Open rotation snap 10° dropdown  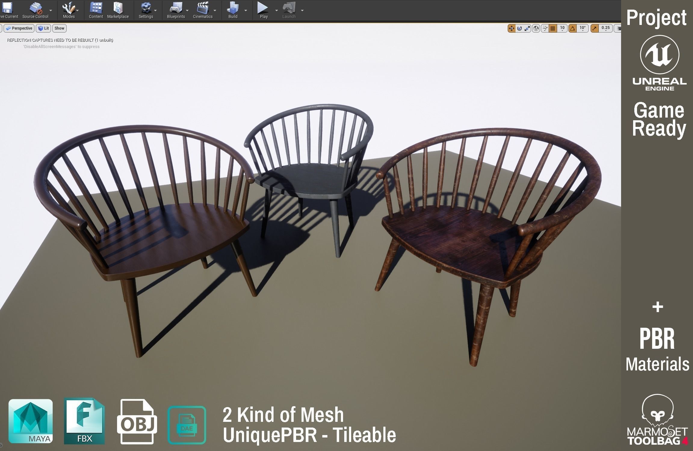(583, 28)
